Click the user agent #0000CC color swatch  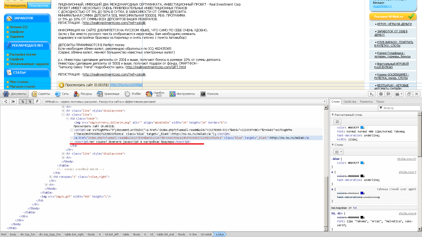[362, 193]
